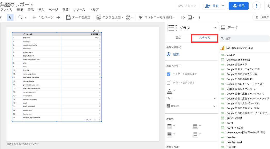Open the リソース menu
270x149 pixels.
[x=79, y=10]
